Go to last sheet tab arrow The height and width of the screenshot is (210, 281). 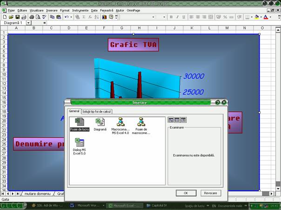(x=18, y=194)
